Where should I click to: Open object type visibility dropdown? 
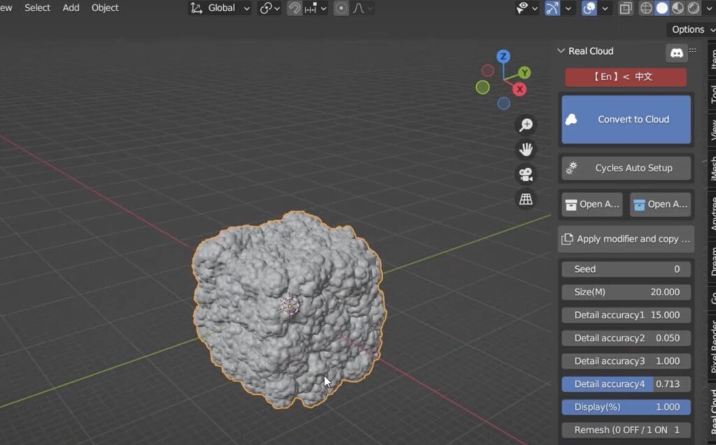click(527, 8)
